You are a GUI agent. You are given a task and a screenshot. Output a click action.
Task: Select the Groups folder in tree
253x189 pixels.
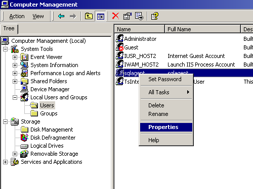coord(49,113)
